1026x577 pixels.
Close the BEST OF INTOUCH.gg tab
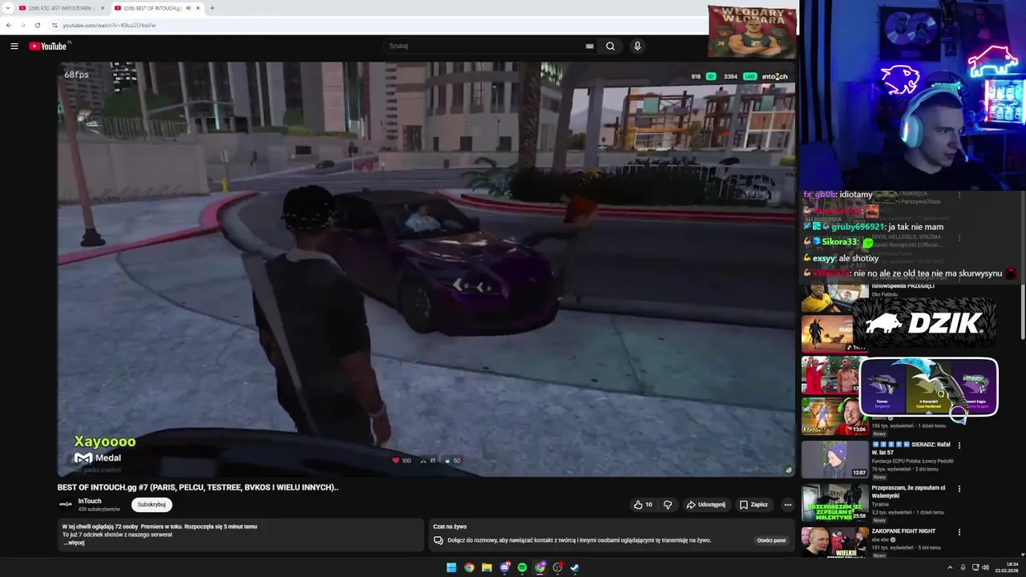tap(198, 8)
